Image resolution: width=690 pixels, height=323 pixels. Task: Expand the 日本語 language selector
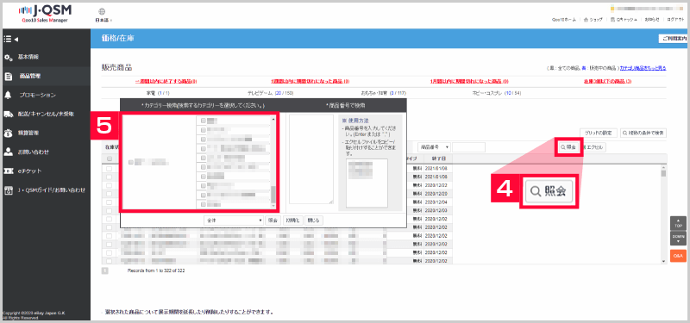[x=103, y=20]
